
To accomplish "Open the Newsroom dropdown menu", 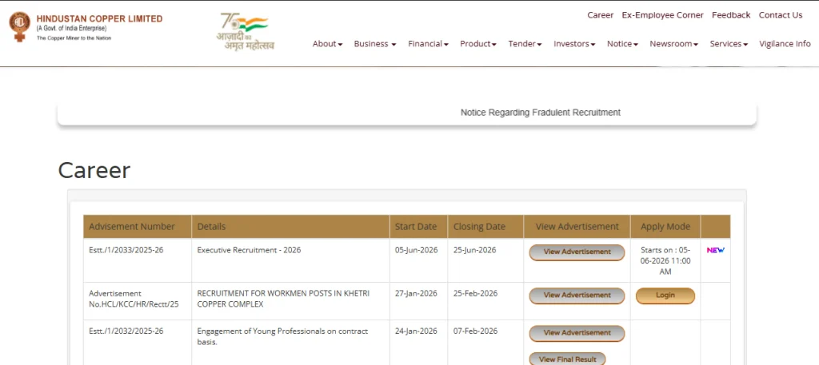I will [673, 44].
